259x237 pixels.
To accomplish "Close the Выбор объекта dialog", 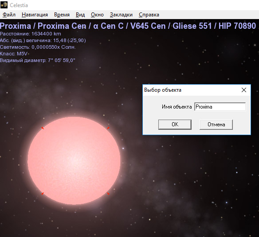I will point(244,90).
